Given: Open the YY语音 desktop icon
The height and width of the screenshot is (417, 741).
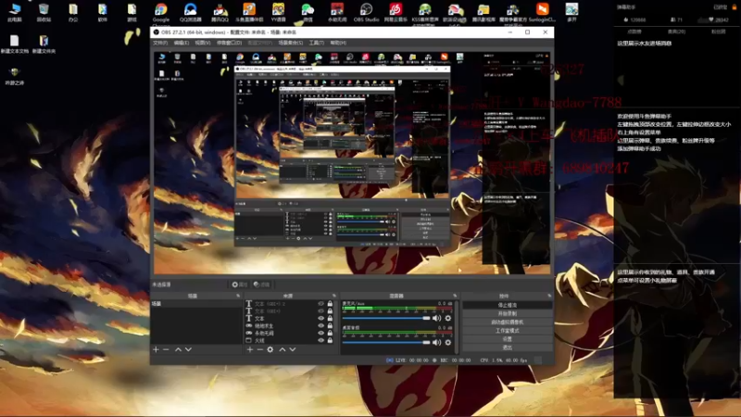Looking at the screenshot, I should click(x=279, y=12).
